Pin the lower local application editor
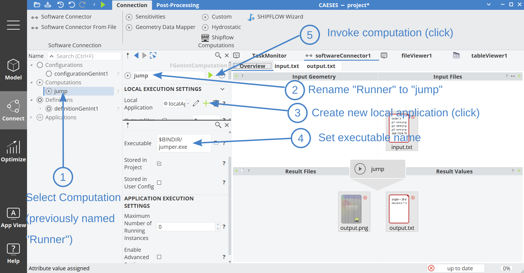Image resolution: width=524 pixels, height=273 pixels. pyautogui.click(x=128, y=125)
